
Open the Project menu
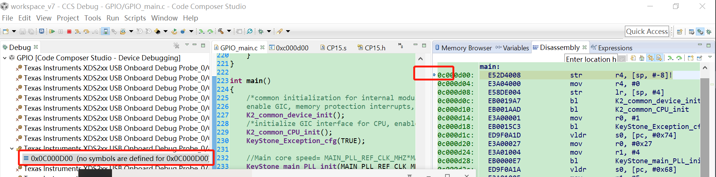tap(68, 18)
